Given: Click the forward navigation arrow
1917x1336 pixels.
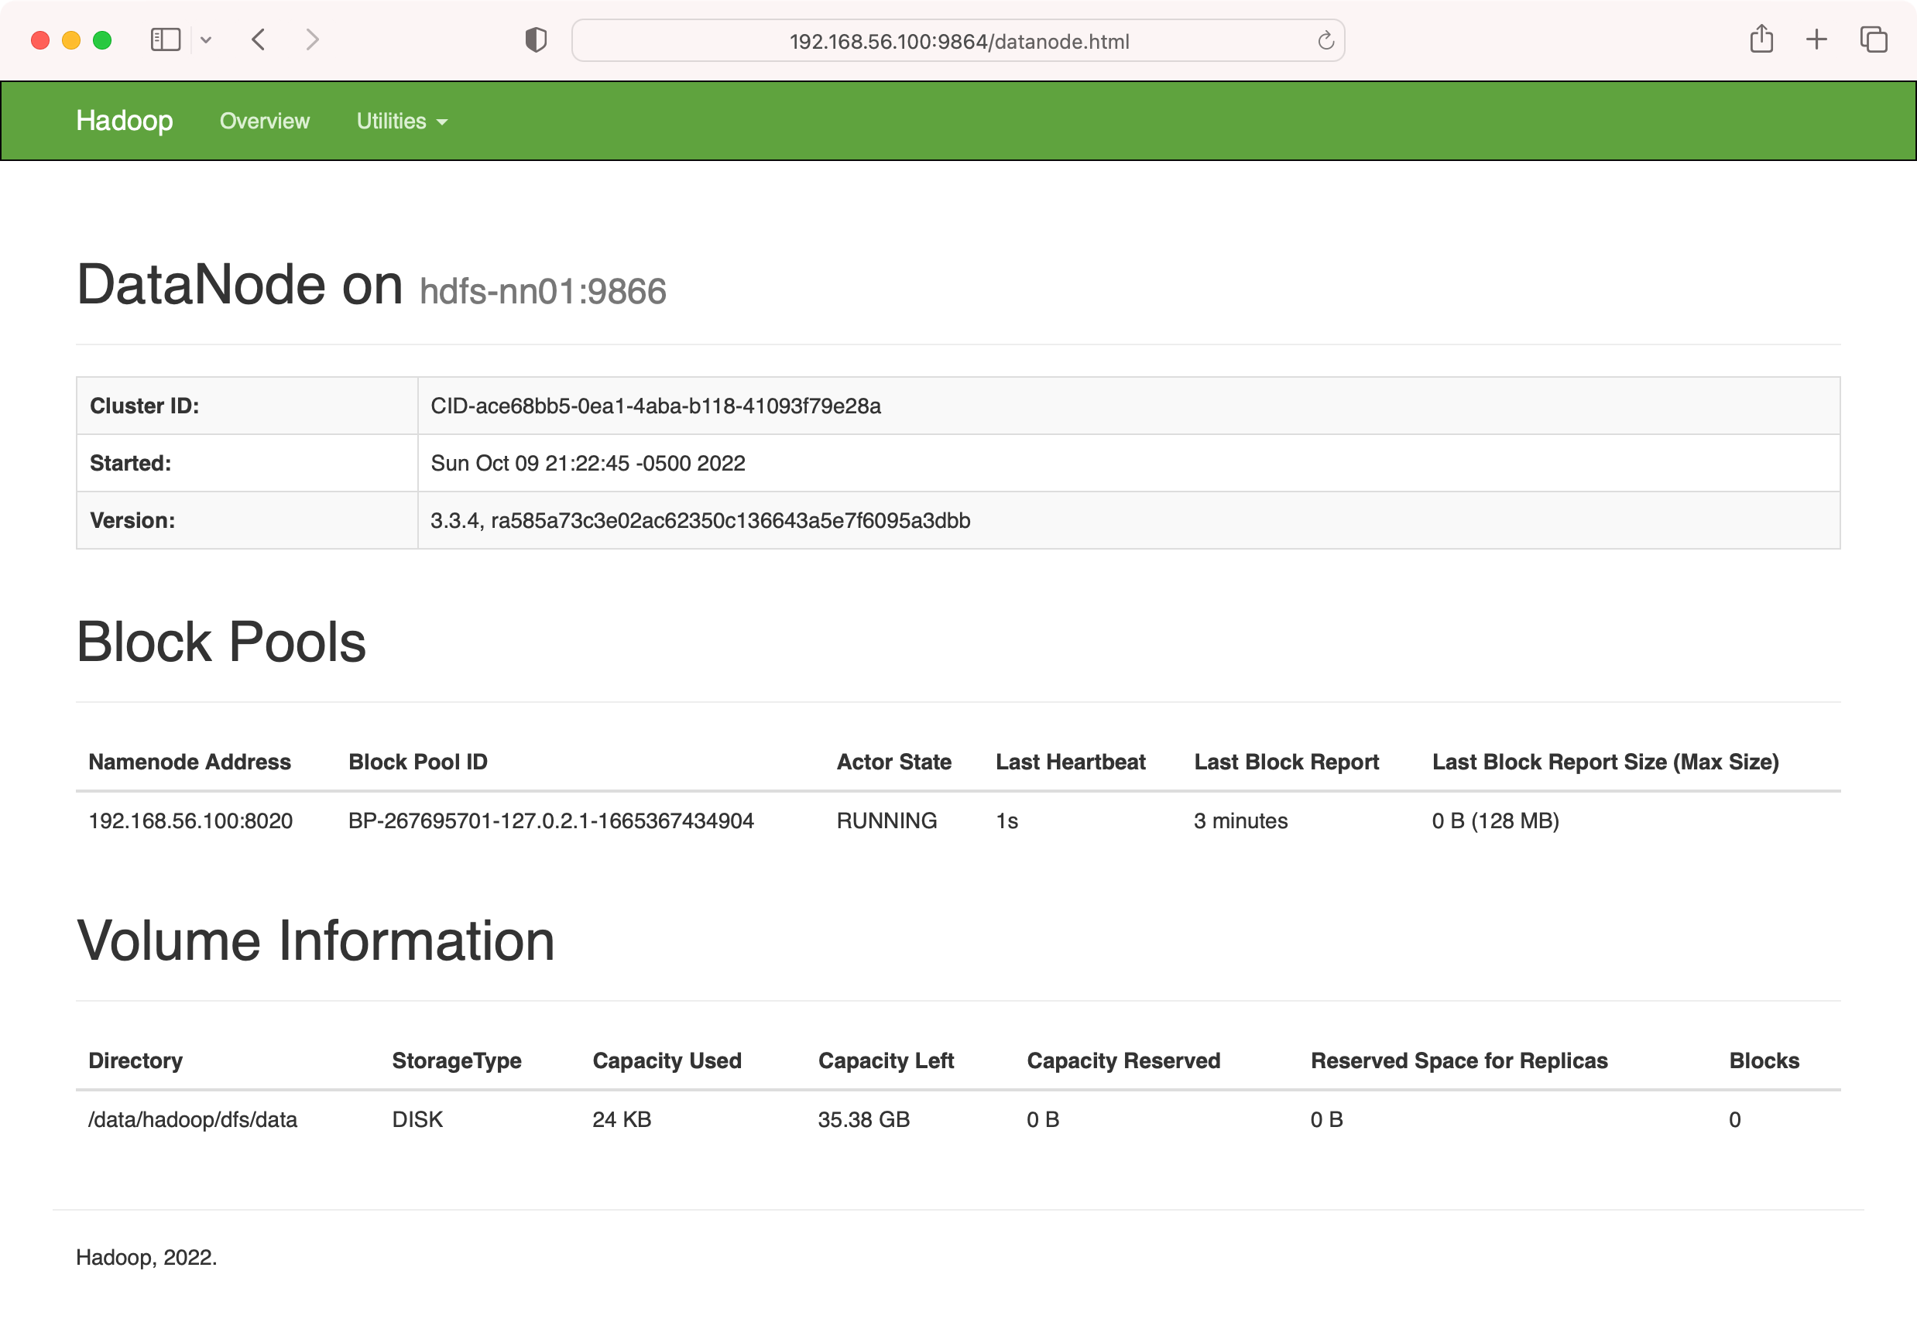Looking at the screenshot, I should pos(312,39).
